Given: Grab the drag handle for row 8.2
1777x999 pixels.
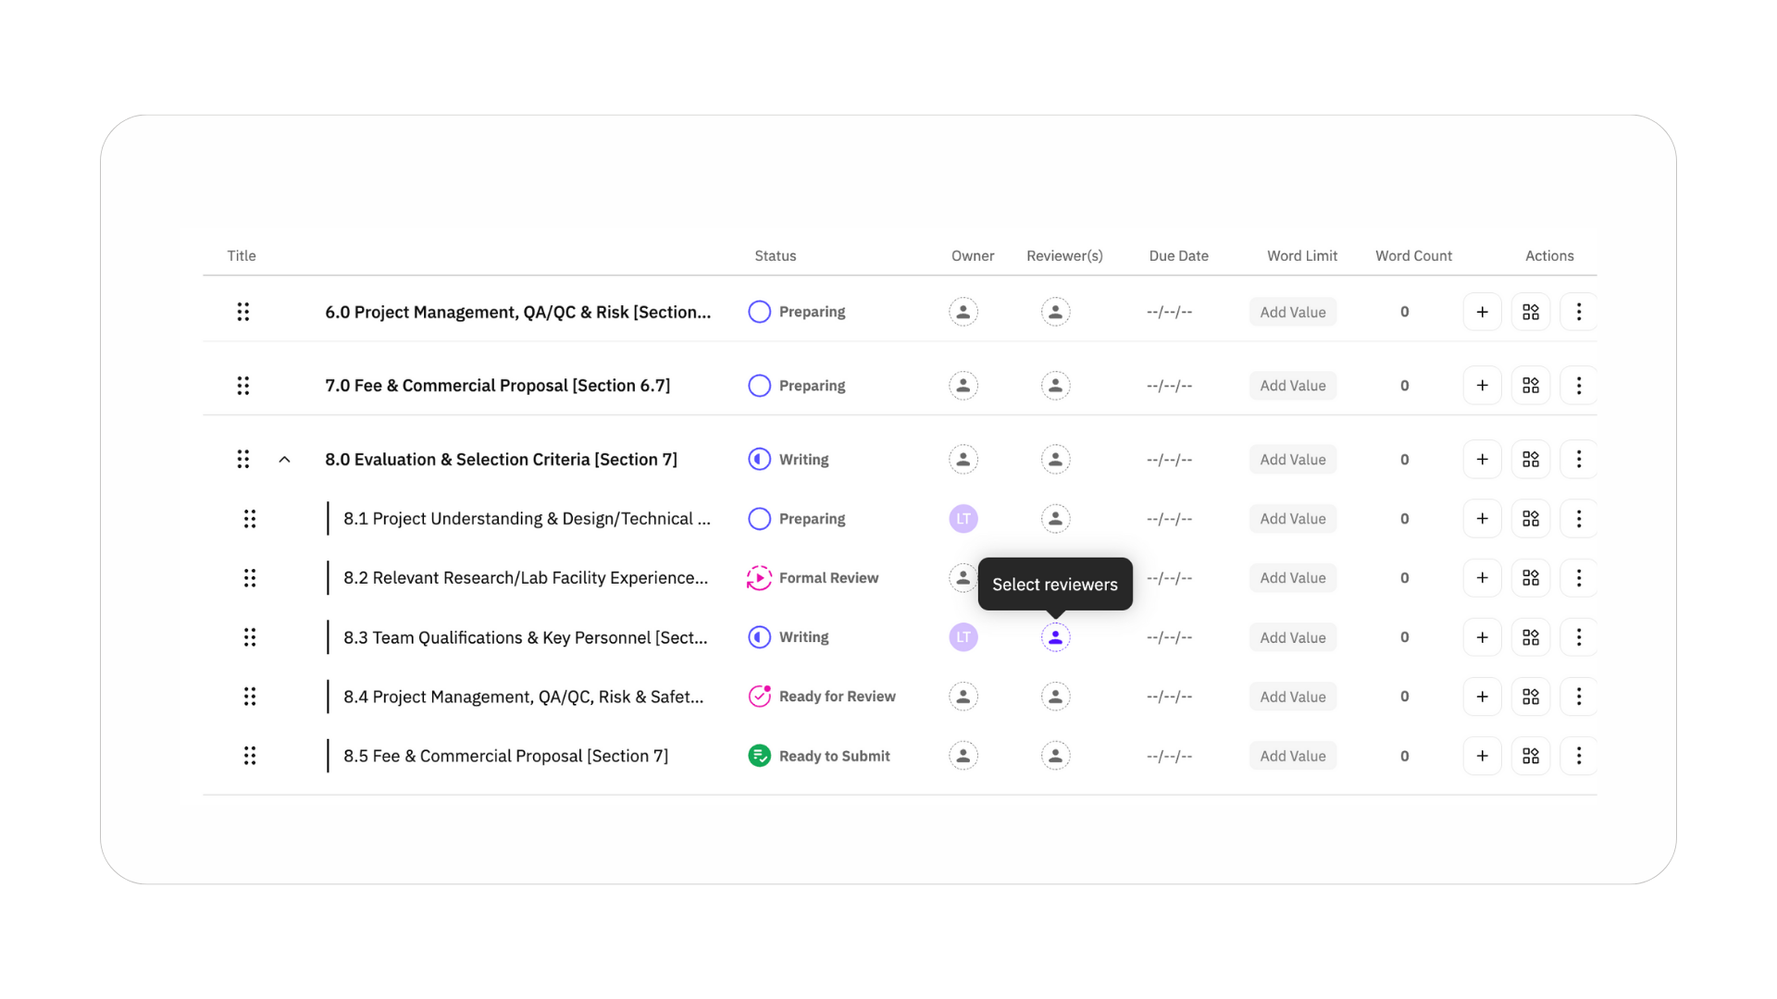Looking at the screenshot, I should (x=249, y=578).
